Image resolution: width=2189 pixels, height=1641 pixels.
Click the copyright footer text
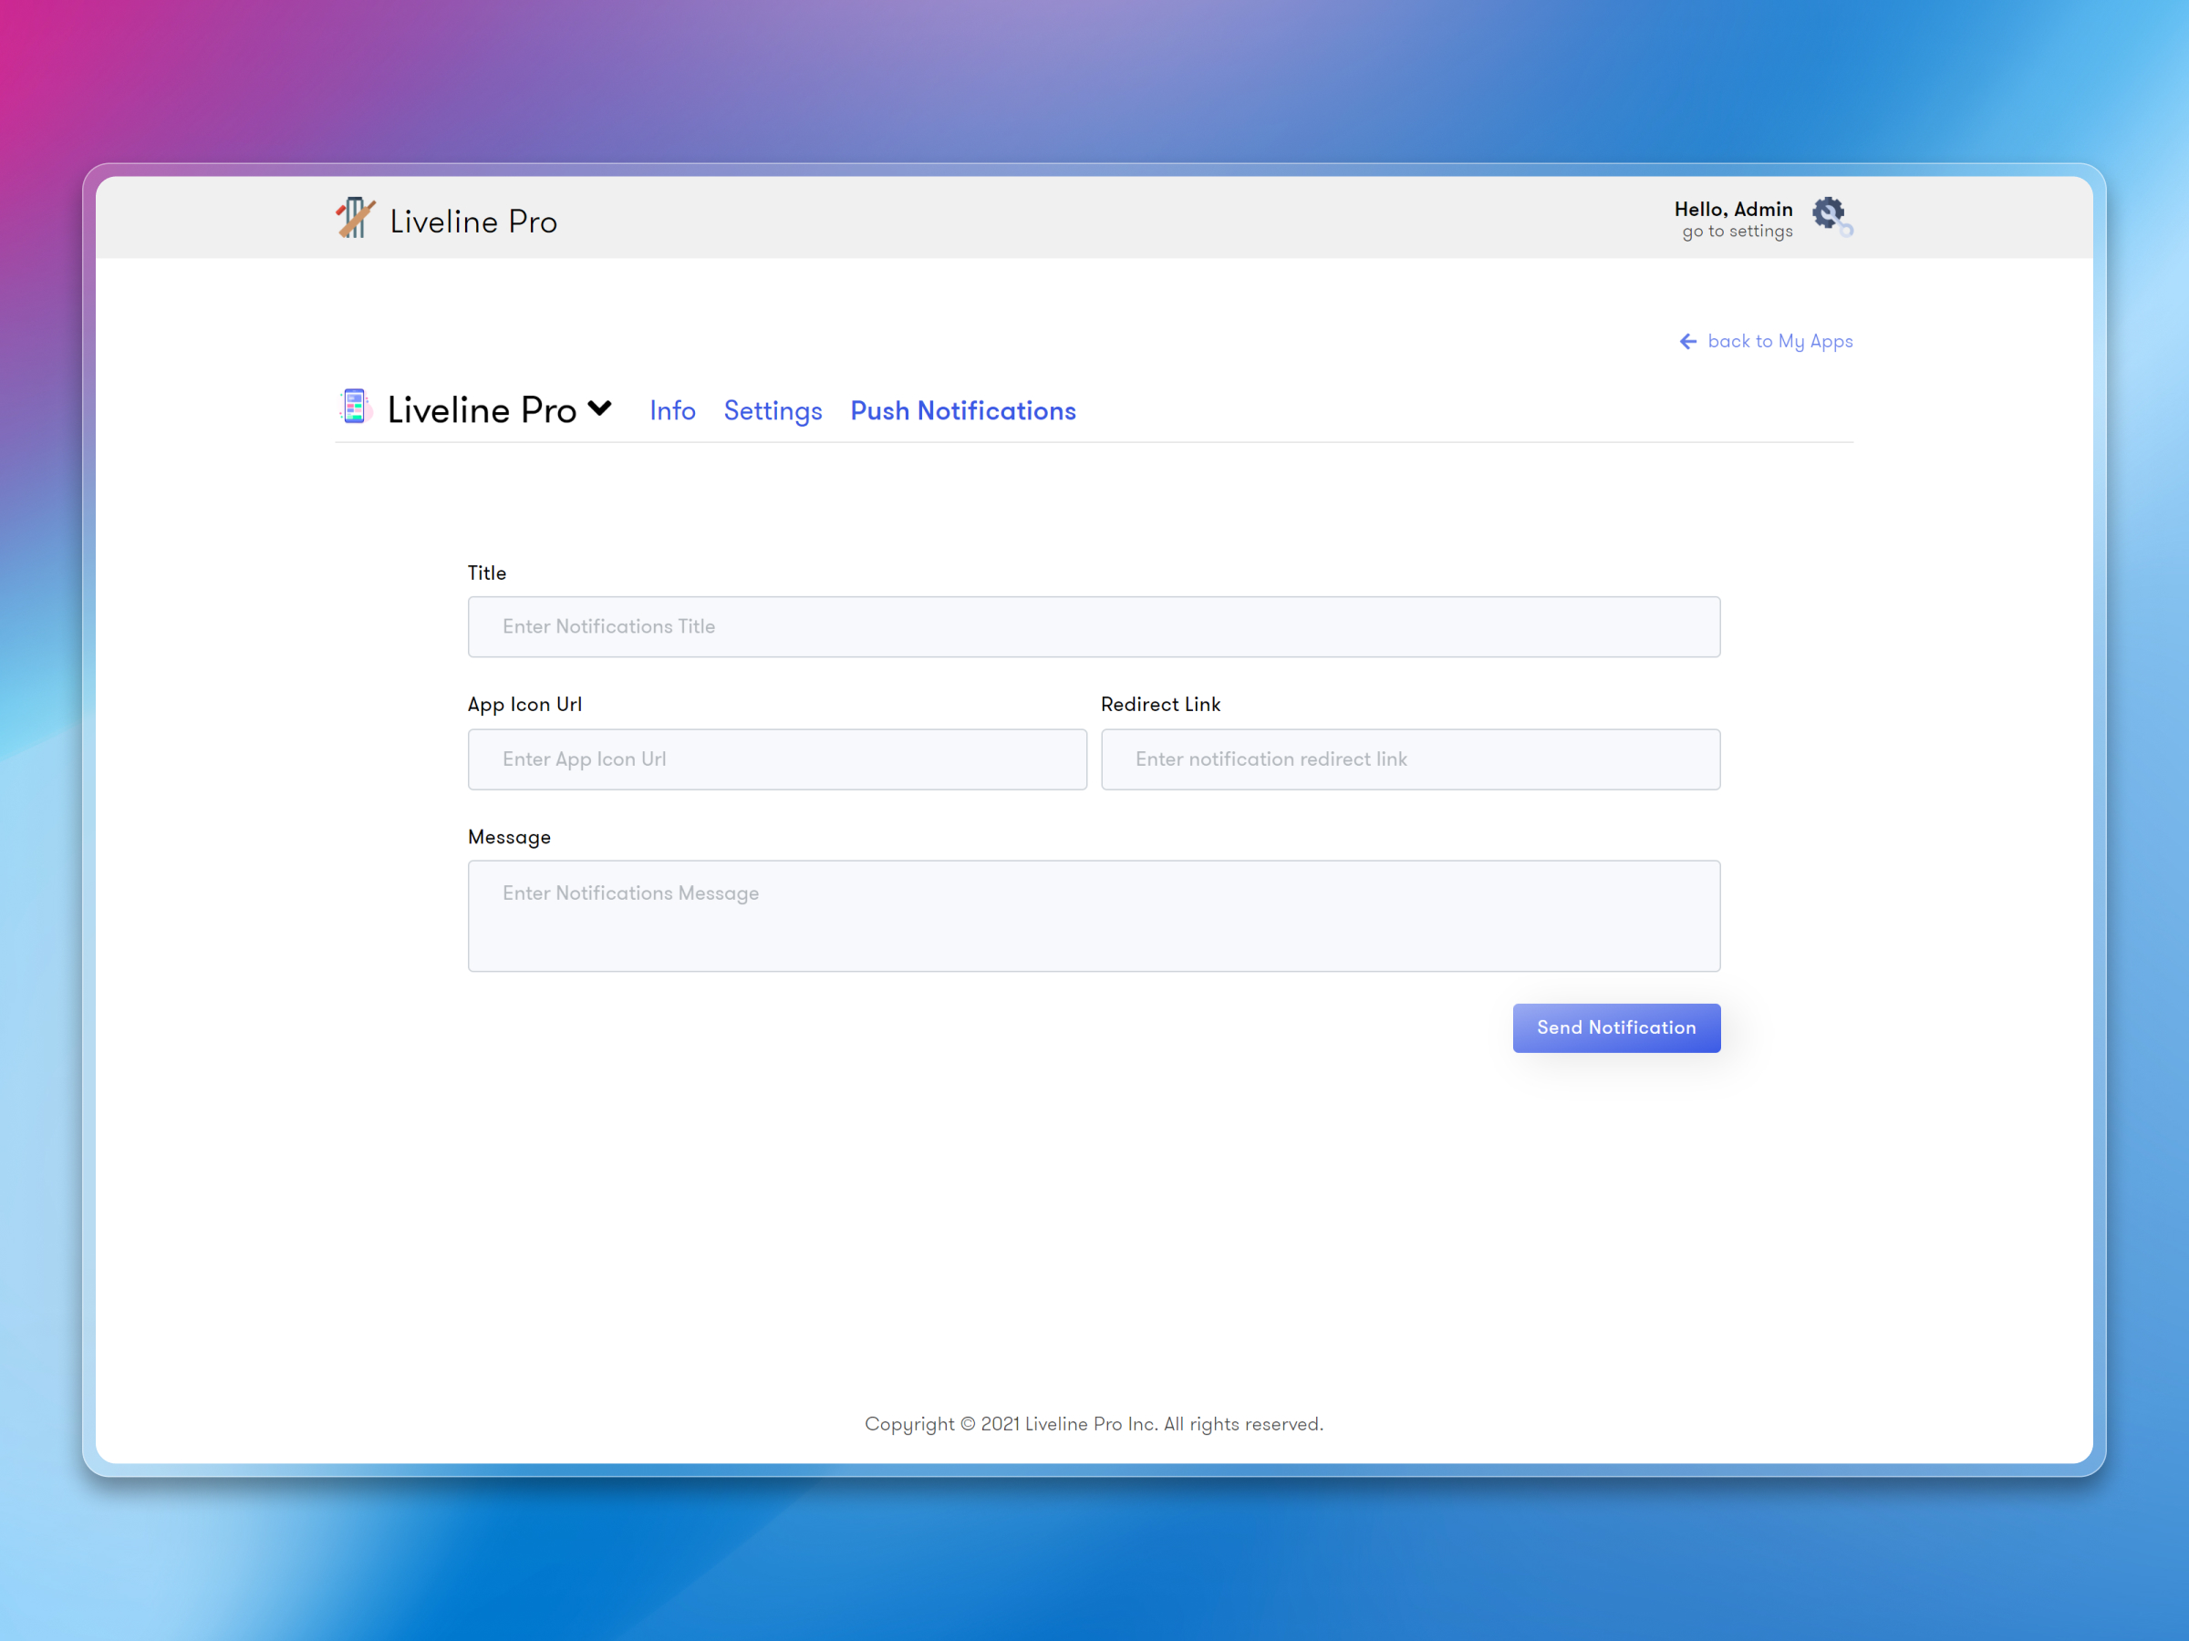1094,1423
